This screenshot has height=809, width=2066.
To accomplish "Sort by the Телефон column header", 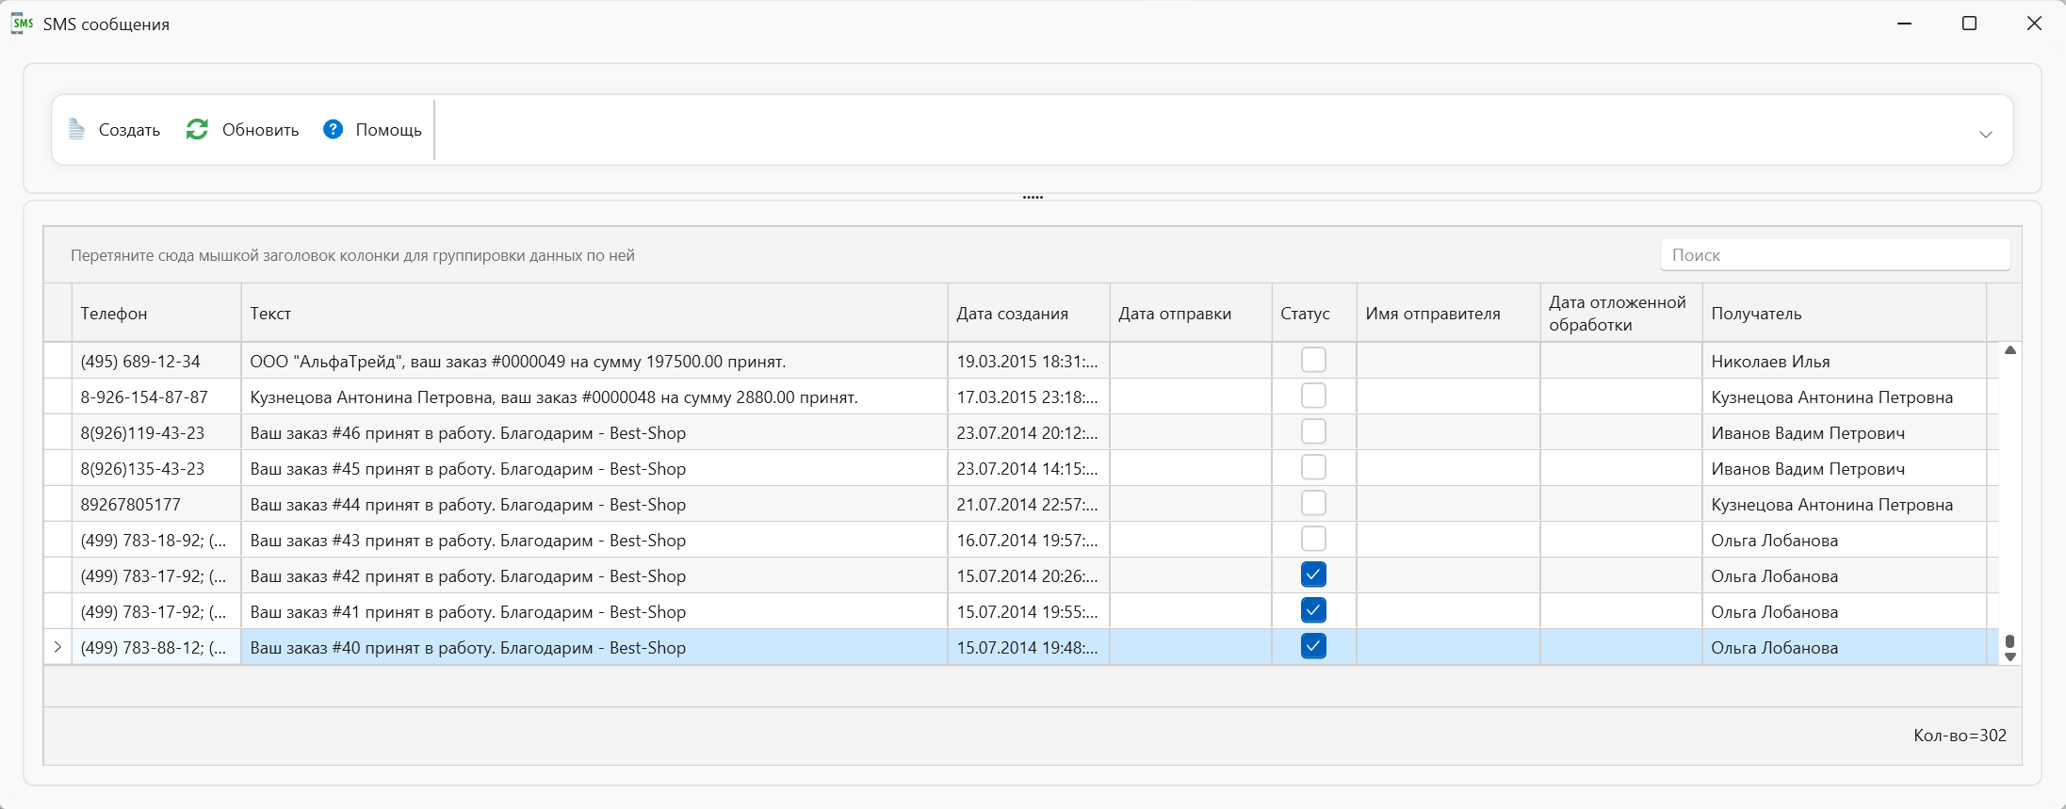I will [156, 313].
